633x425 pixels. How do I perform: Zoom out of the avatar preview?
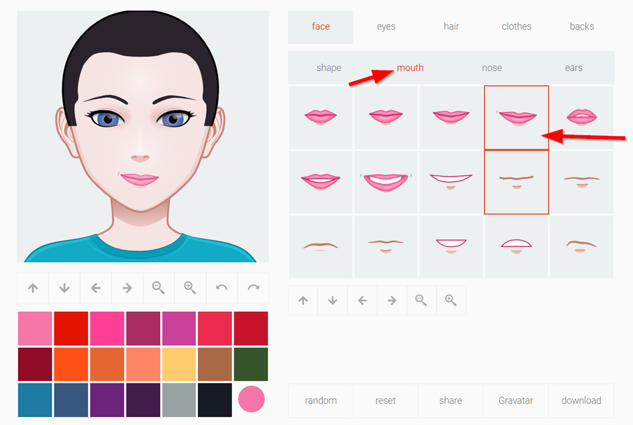pos(159,288)
